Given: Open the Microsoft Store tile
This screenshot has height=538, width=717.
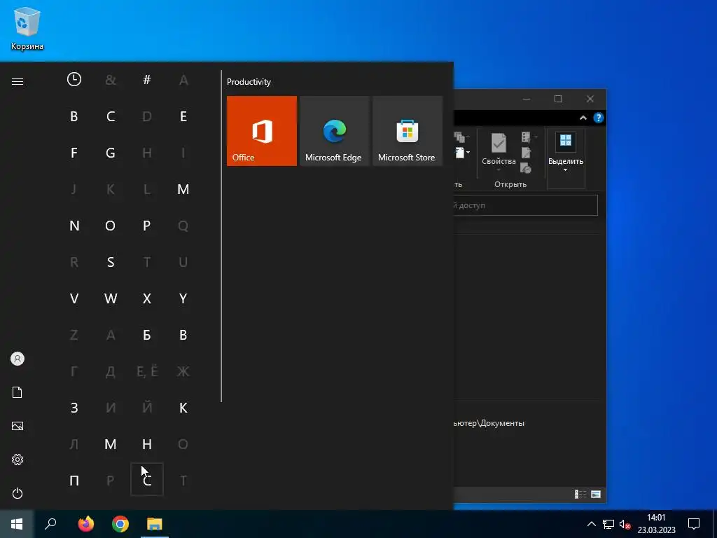Looking at the screenshot, I should point(408,131).
